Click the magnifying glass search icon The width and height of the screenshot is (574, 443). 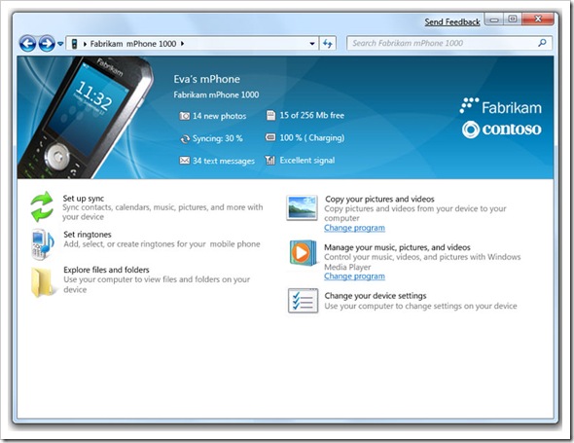click(542, 43)
